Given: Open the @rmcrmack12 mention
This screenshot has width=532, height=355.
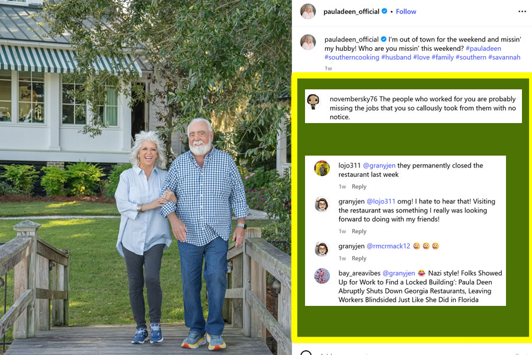Looking at the screenshot, I should click(388, 246).
